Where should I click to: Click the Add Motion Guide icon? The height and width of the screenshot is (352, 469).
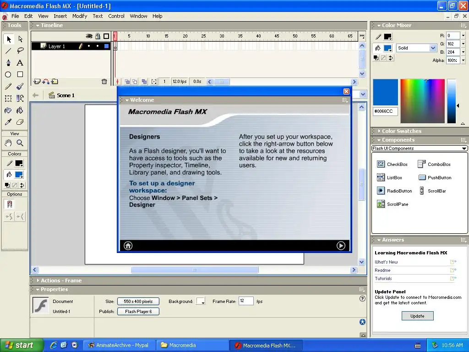click(x=46, y=82)
